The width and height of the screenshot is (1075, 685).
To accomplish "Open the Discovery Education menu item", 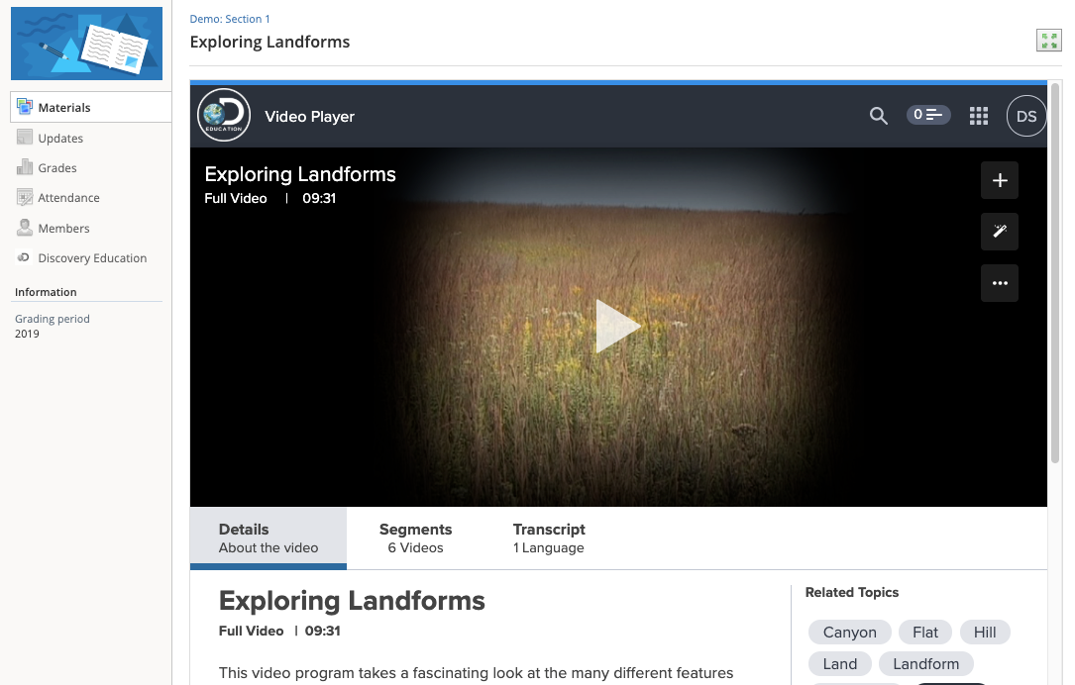I will pyautogui.click(x=92, y=258).
